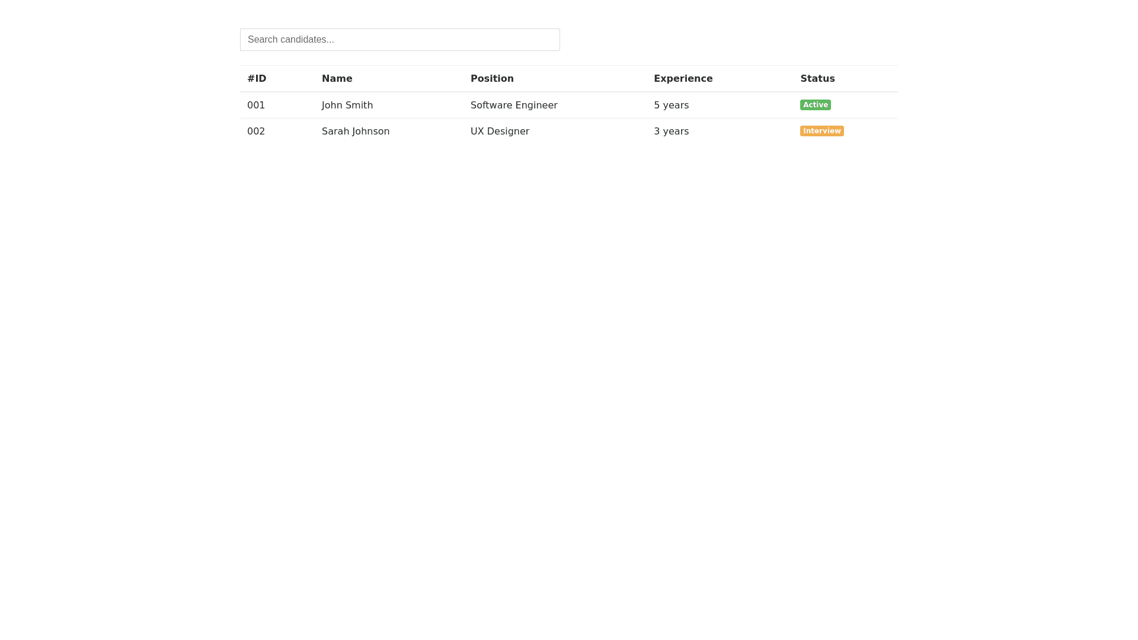The width and height of the screenshot is (1138, 640).
Task: Click the Experience column header
Action: [x=683, y=79]
